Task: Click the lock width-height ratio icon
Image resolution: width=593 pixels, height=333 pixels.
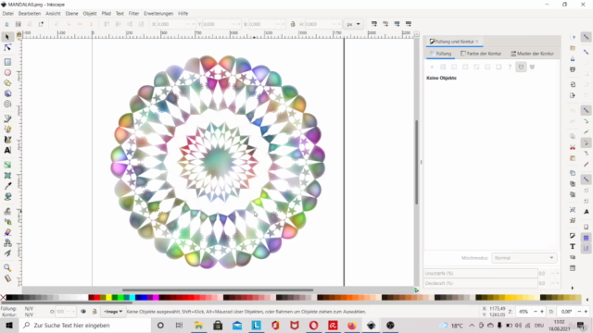Action: (x=293, y=24)
